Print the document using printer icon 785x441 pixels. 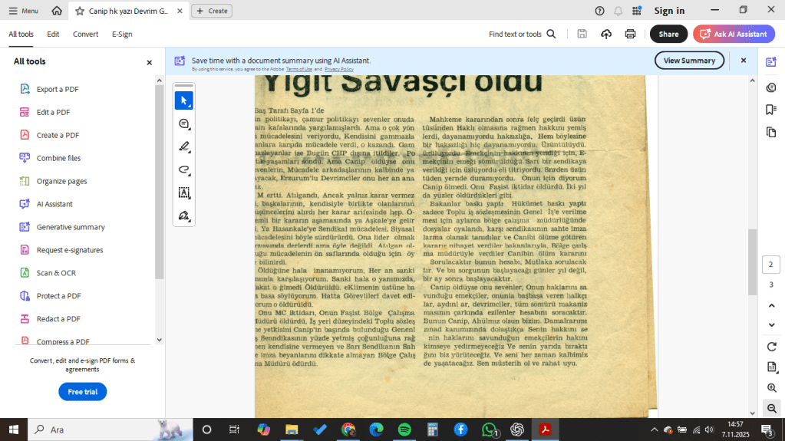coord(630,35)
